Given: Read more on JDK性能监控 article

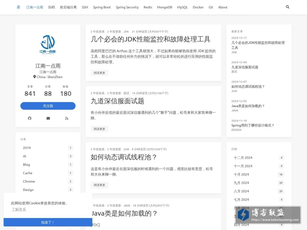Looking at the screenshot, I should [x=100, y=73].
